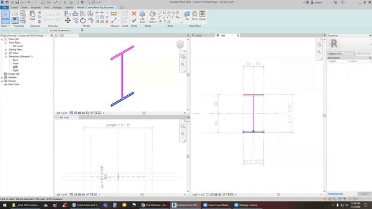Click Cut to clipboard scissors icon

tap(40, 13)
